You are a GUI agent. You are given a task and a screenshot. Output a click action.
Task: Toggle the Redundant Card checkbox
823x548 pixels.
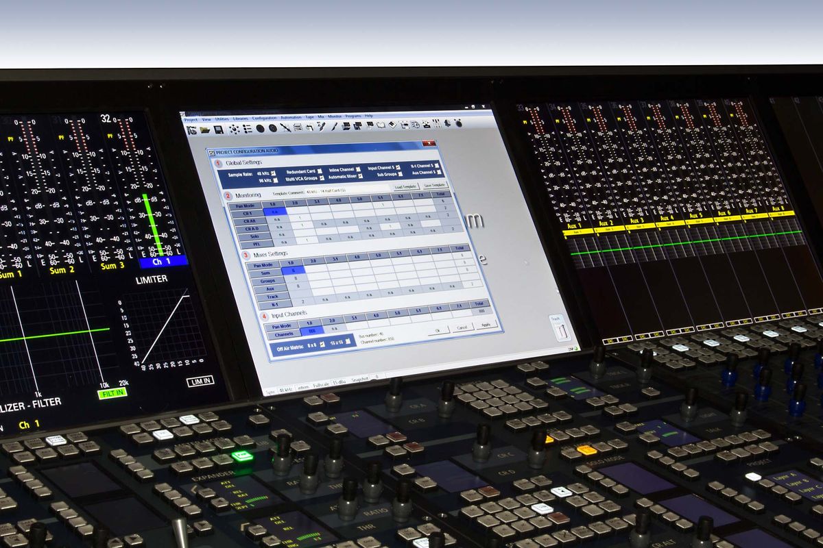[320, 172]
